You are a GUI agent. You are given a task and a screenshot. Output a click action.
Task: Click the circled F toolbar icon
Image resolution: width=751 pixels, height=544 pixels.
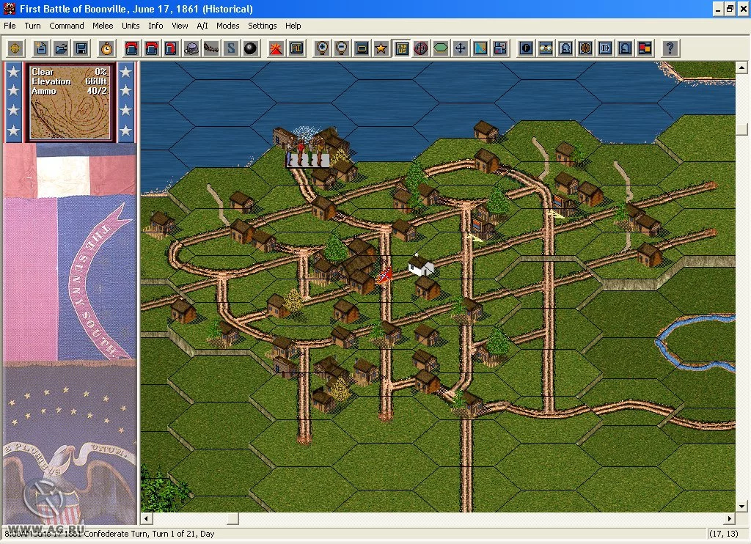click(526, 48)
